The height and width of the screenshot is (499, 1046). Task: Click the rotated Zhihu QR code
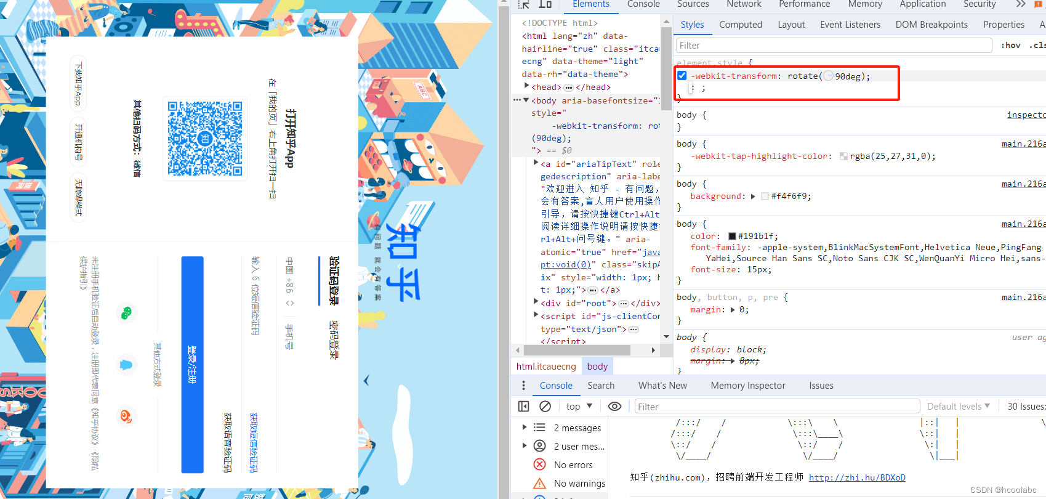point(205,139)
